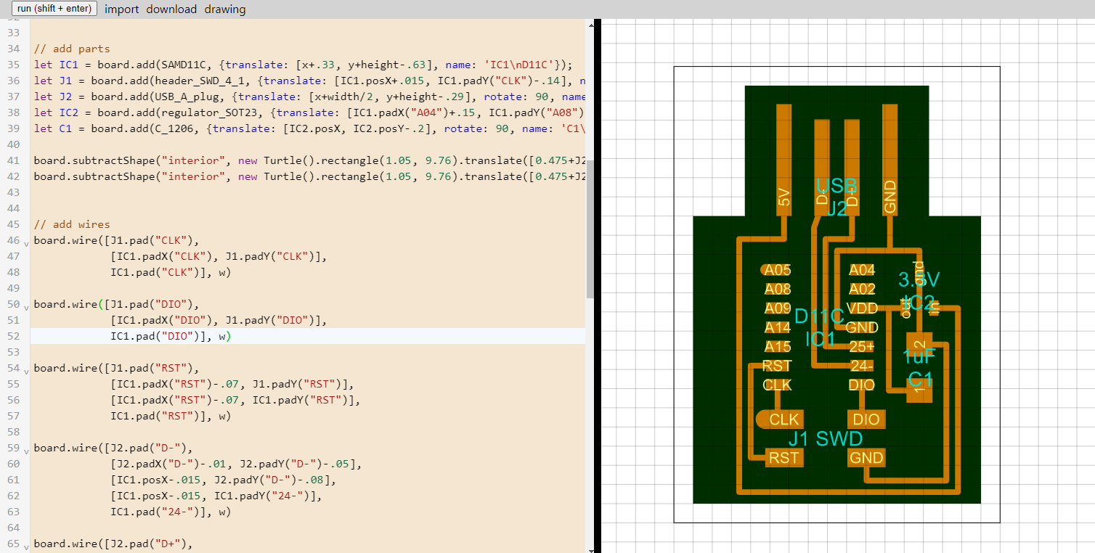The image size is (1095, 553).
Task: Click the C1 capacitor label on the board
Action: 920,380
